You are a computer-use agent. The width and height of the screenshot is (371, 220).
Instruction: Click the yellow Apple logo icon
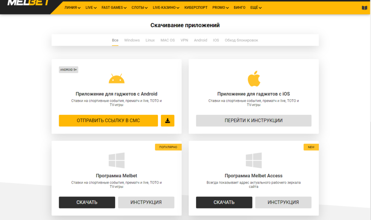point(254,79)
